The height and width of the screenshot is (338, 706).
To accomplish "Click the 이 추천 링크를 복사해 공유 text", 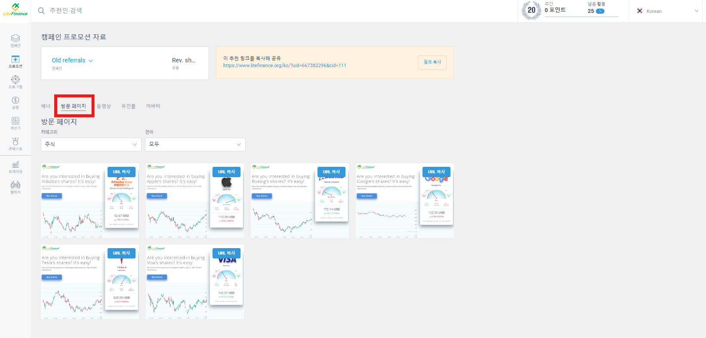I will pyautogui.click(x=252, y=58).
